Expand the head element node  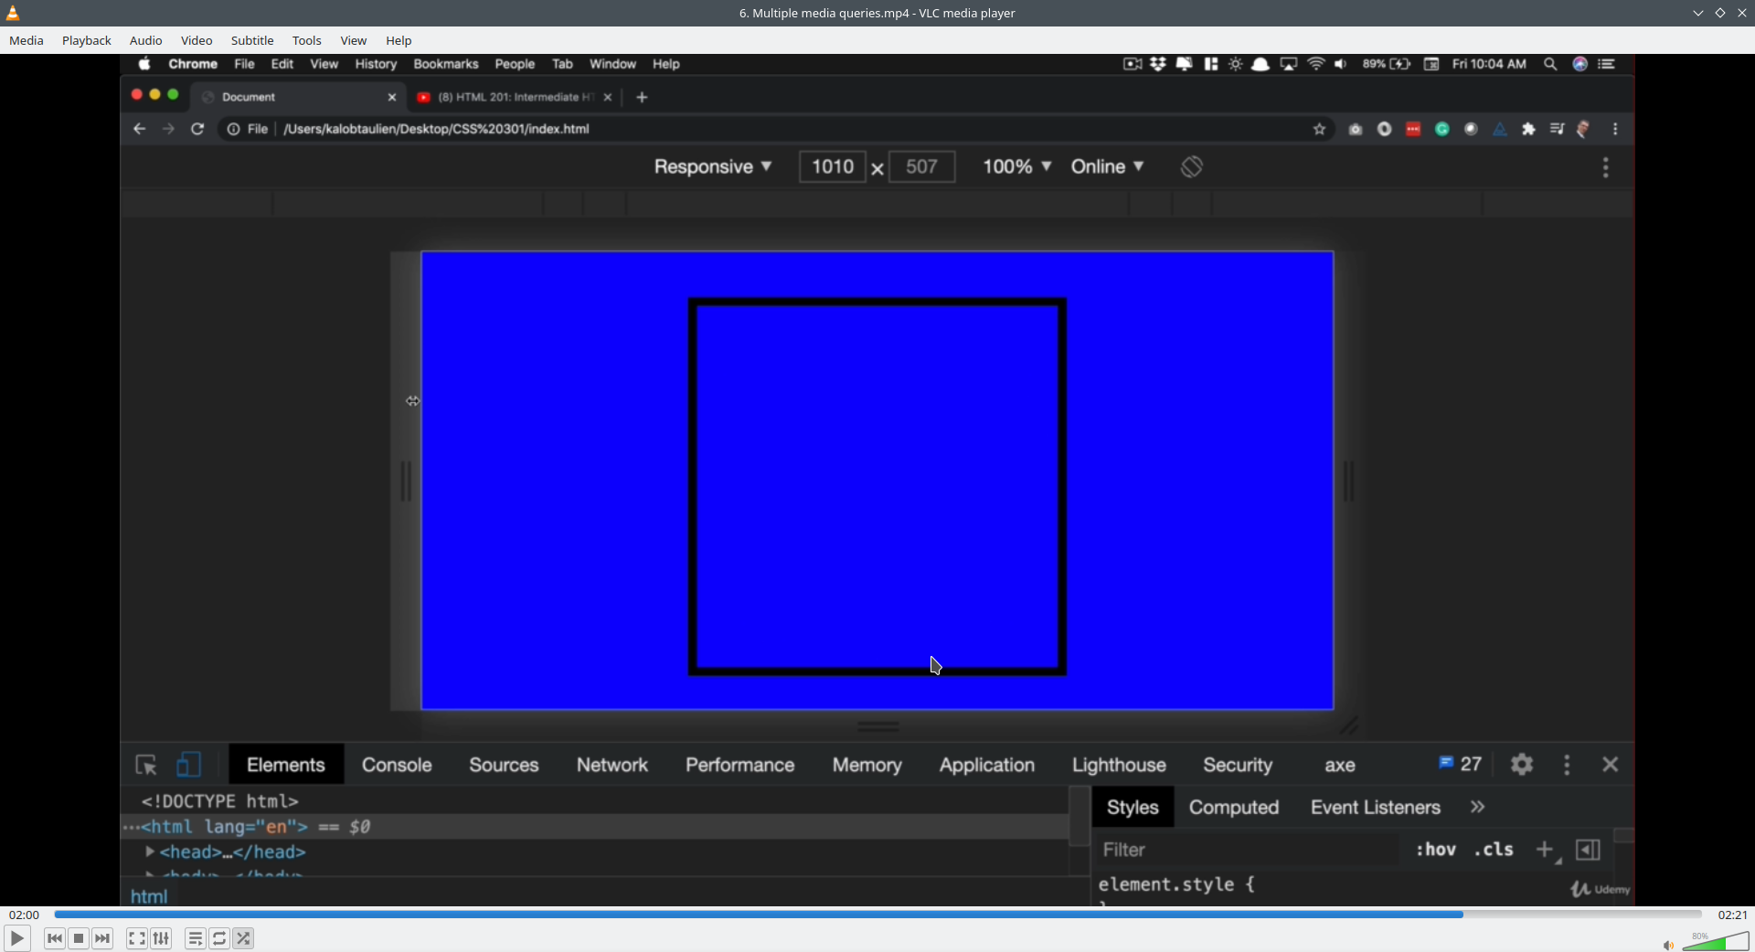coord(149,852)
